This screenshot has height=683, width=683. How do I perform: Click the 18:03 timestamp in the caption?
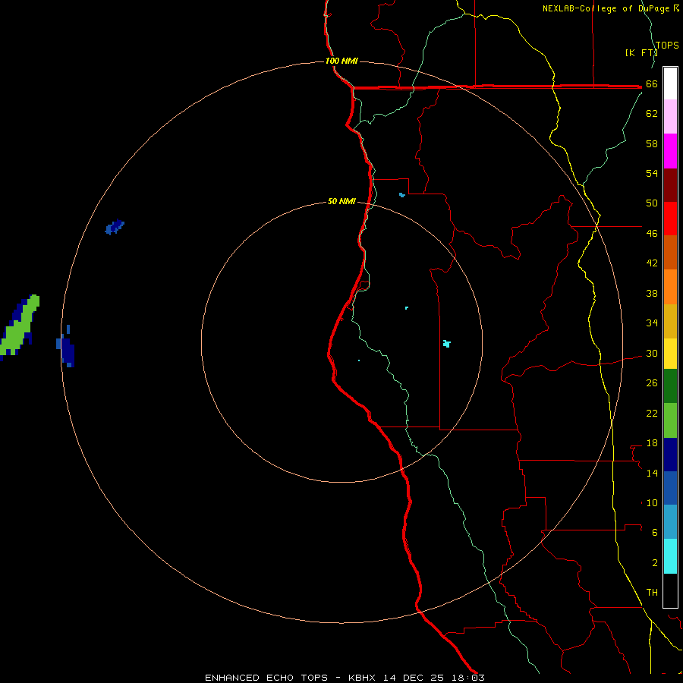click(x=467, y=678)
